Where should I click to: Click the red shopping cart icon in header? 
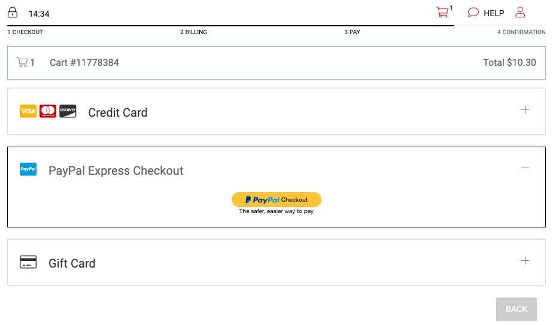click(442, 13)
